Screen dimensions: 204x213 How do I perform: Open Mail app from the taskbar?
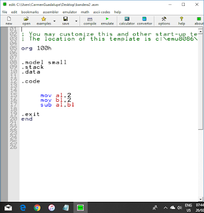point(8,208)
